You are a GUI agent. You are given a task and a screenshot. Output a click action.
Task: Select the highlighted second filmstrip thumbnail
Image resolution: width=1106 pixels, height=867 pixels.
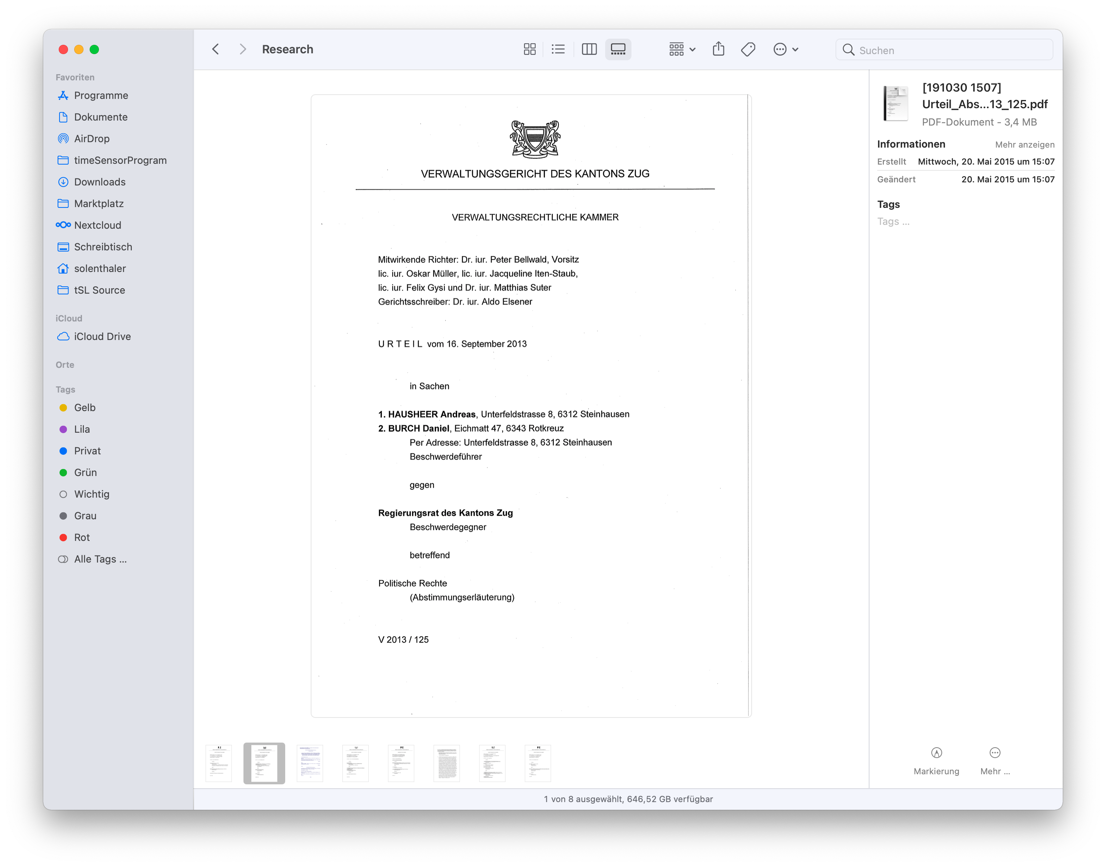coord(264,763)
